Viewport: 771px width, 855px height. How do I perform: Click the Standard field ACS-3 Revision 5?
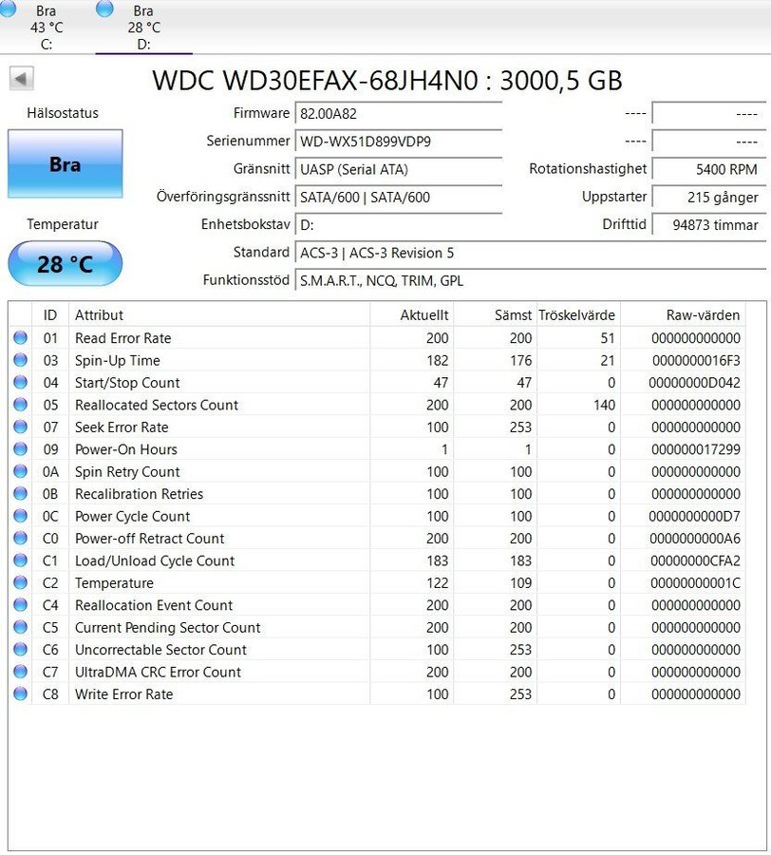pos(530,253)
